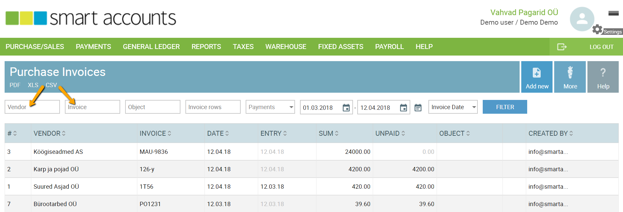Open the PAYMENTS menu
623x212 pixels.
coord(94,47)
